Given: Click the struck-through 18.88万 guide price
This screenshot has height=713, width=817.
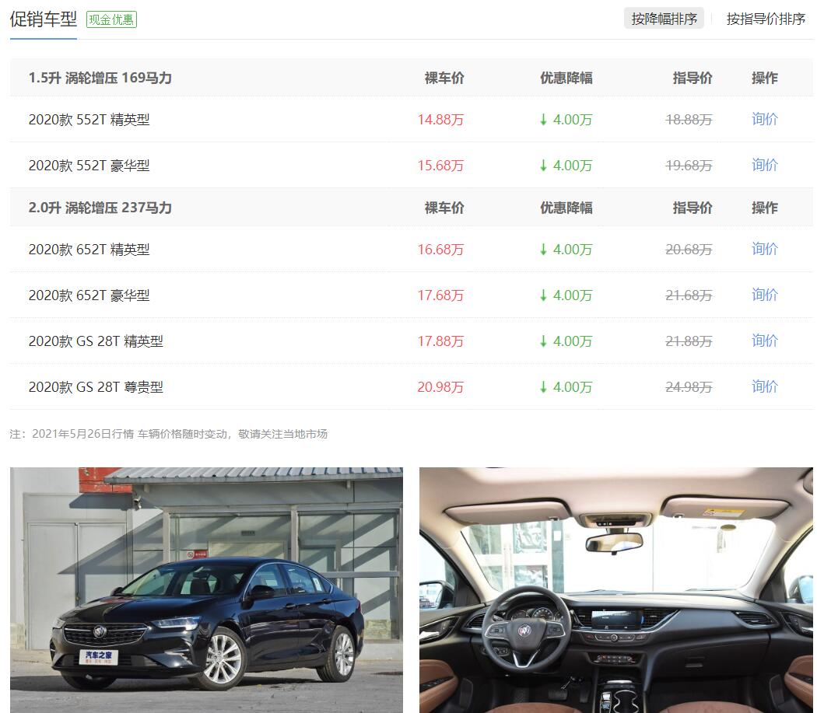Looking at the screenshot, I should point(689,120).
